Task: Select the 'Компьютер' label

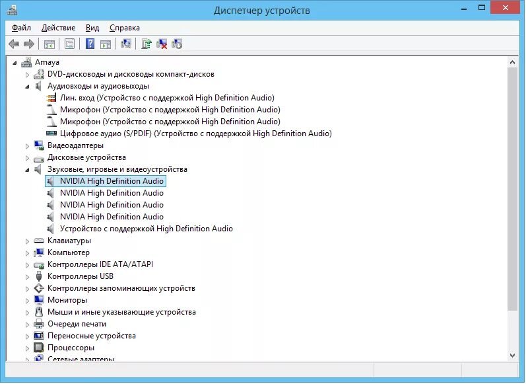Action: click(x=69, y=252)
